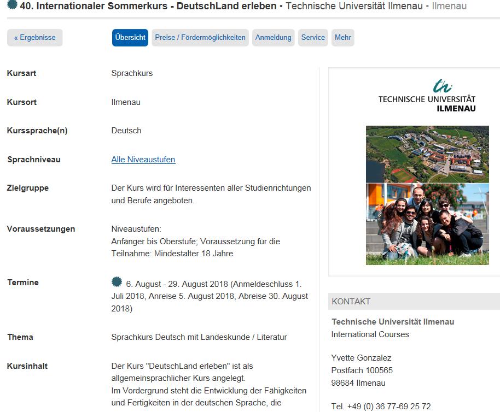Click the telephone number +49 (0) 36 77-69 25 72
Screen dimensions: 500x412
point(389,407)
